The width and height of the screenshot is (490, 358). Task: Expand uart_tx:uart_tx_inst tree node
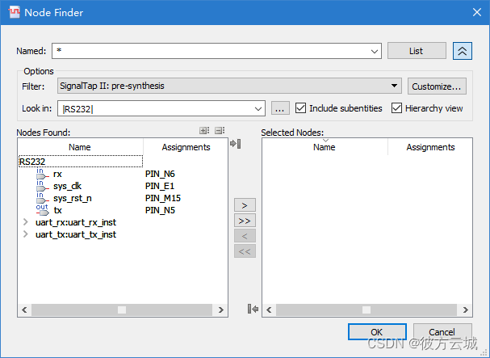[x=26, y=234]
